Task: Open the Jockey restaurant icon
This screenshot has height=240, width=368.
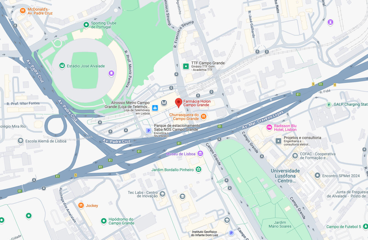Action: pos(81,205)
